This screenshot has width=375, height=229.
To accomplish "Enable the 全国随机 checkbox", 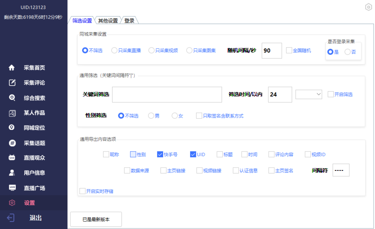I will [289, 51].
